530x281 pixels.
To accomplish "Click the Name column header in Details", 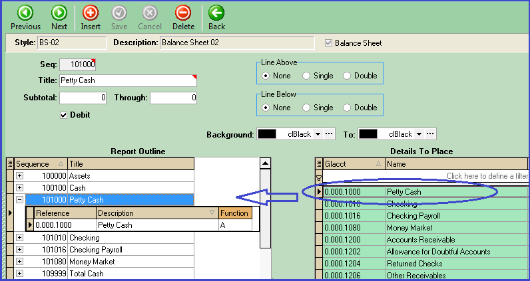I will [x=456, y=164].
